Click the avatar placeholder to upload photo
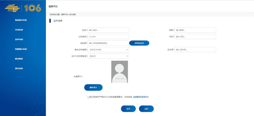This screenshot has width=254, height=116. (120, 72)
